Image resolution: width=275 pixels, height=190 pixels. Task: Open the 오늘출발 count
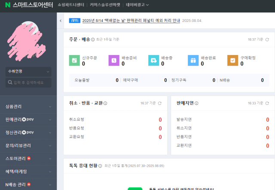point(117,80)
